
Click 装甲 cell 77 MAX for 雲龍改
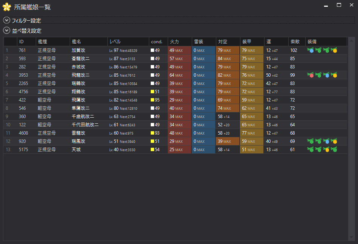point(252,133)
